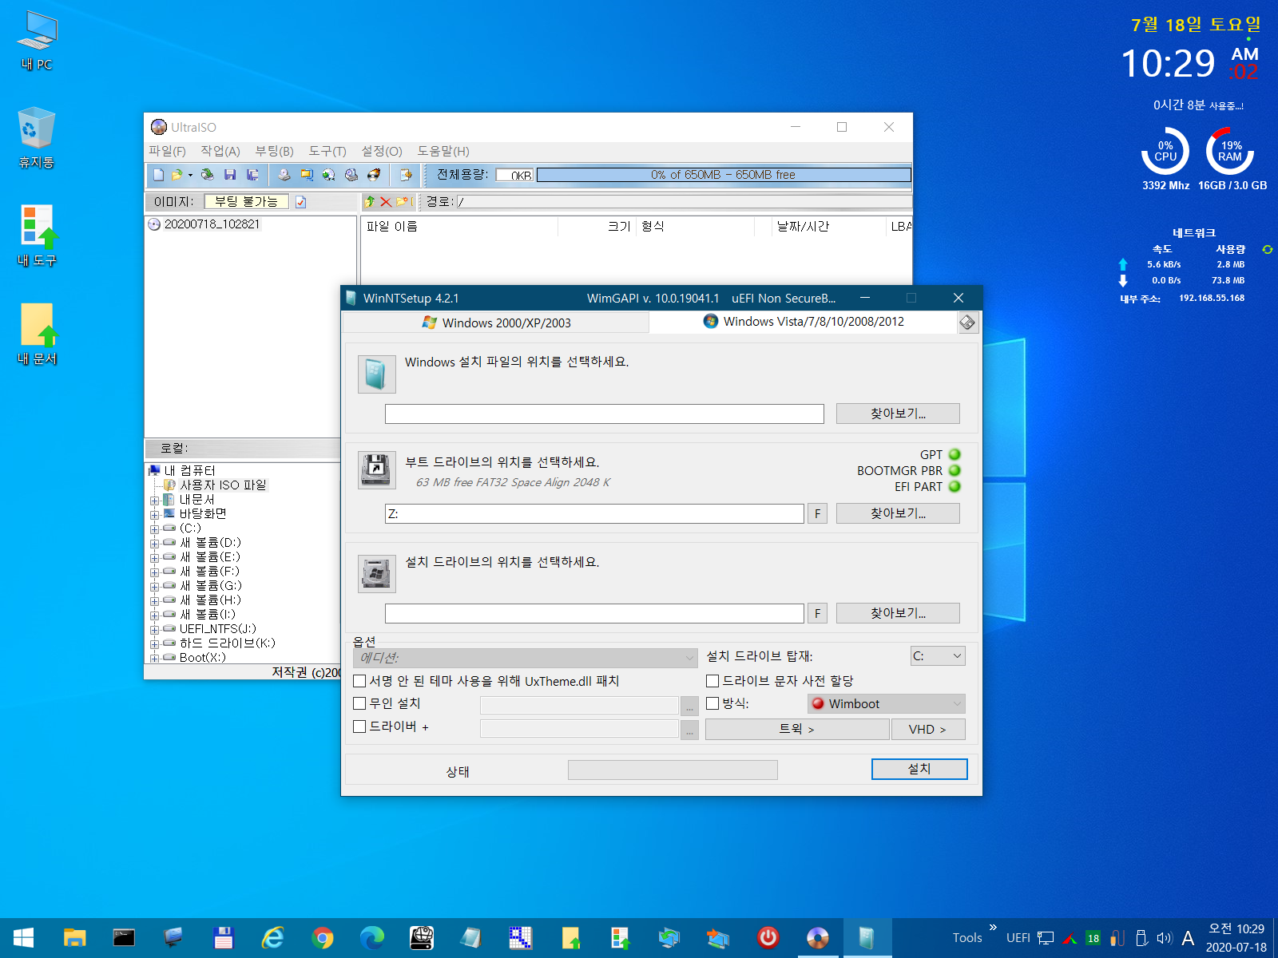Click Up folder icon in UltraISO path bar
The width and height of the screenshot is (1278, 958).
370,202
